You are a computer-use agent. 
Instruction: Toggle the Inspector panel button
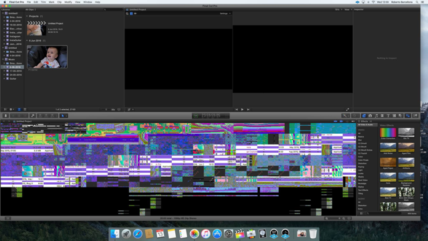(408, 116)
